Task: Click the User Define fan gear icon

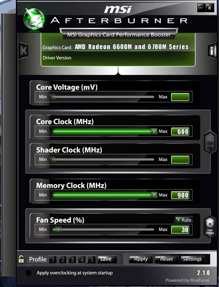Action: [209, 227]
